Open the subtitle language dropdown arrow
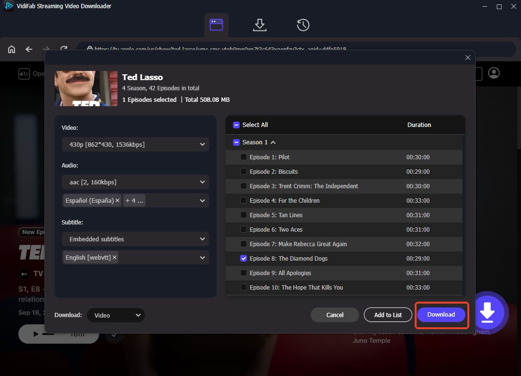 202,258
